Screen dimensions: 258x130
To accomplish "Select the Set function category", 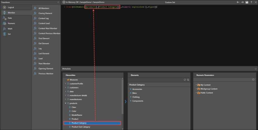I will point(16,34).
